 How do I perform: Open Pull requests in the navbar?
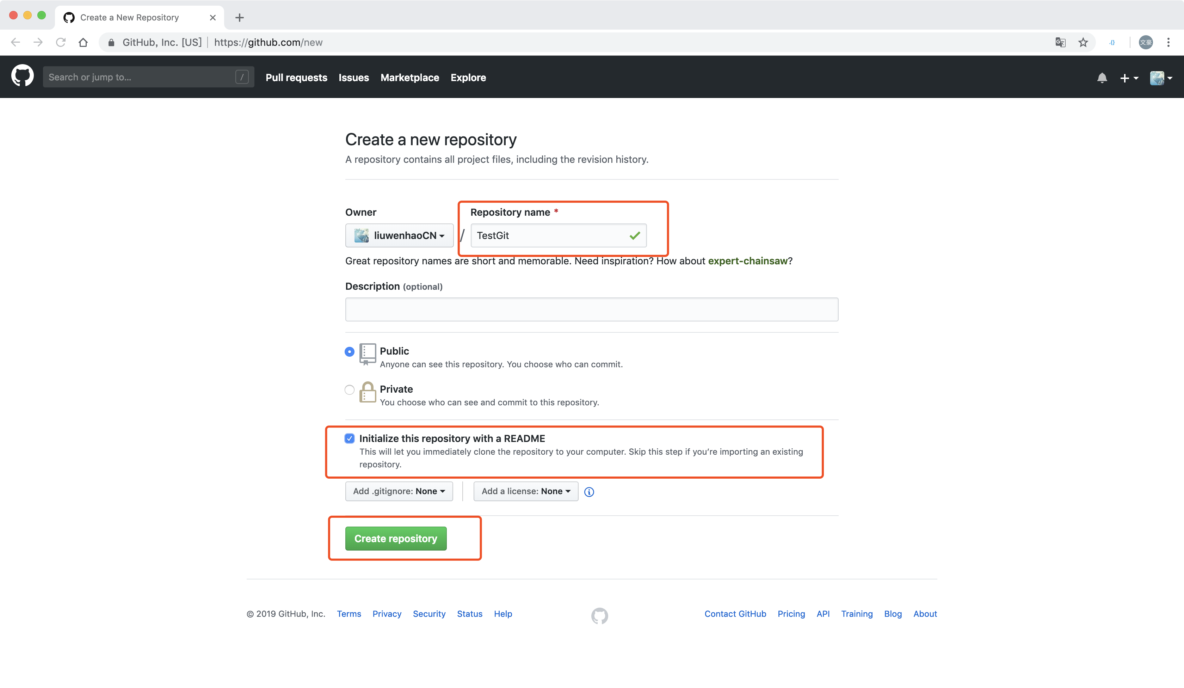click(296, 78)
